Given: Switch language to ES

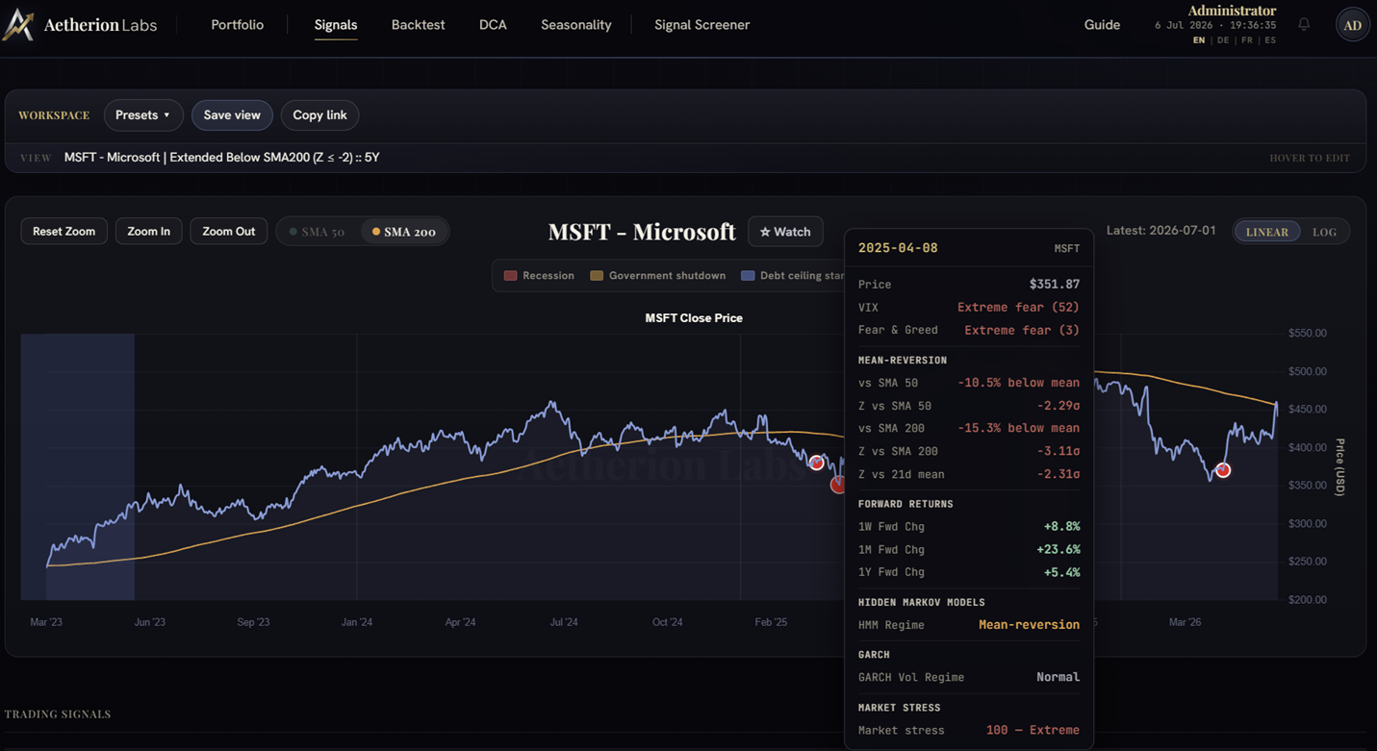Looking at the screenshot, I should tap(1270, 40).
